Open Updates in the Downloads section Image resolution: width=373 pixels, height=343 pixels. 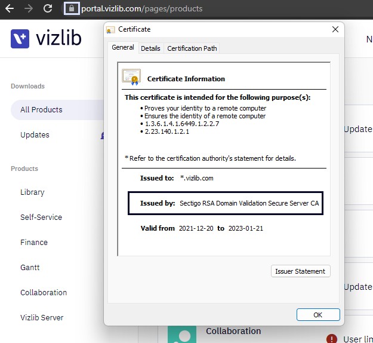[x=35, y=135]
